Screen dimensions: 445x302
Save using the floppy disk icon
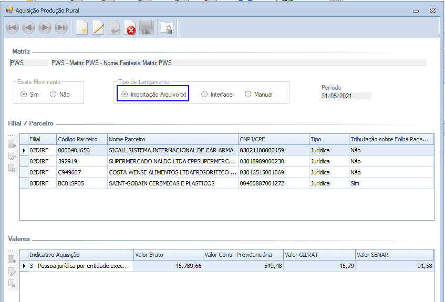[x=147, y=28]
